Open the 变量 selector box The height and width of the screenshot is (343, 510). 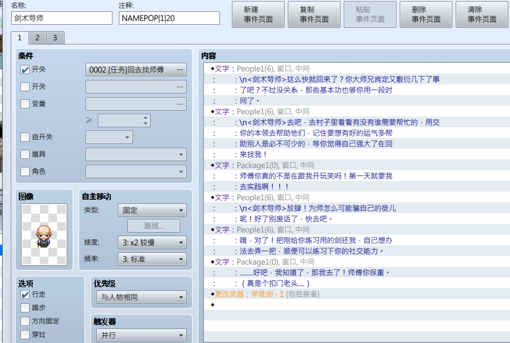point(136,104)
